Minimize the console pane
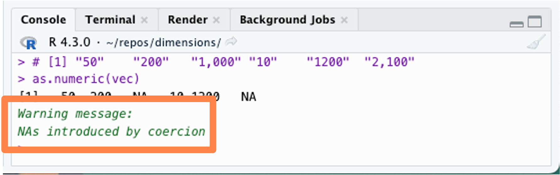The image size is (560, 175). pos(516,24)
